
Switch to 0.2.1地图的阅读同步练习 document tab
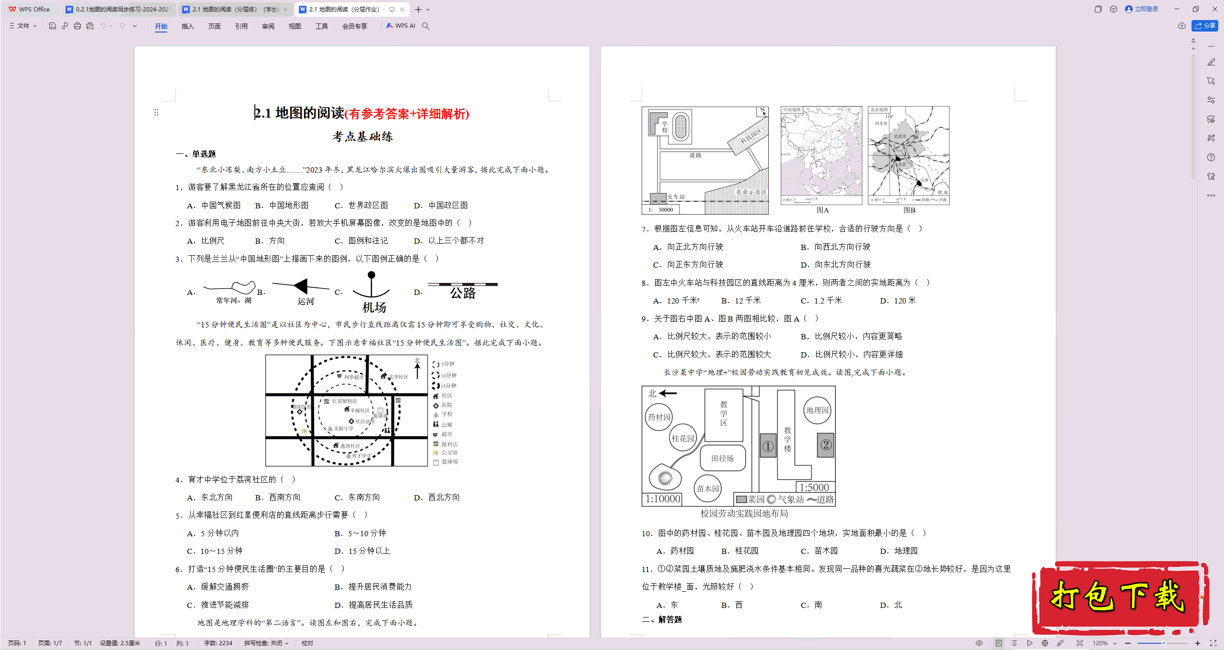pyautogui.click(x=118, y=9)
